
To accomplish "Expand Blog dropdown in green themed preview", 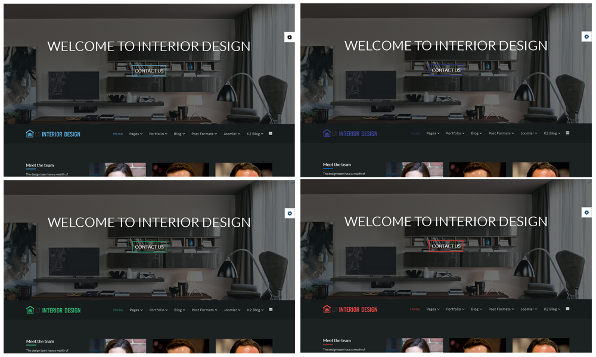I will coord(180,309).
